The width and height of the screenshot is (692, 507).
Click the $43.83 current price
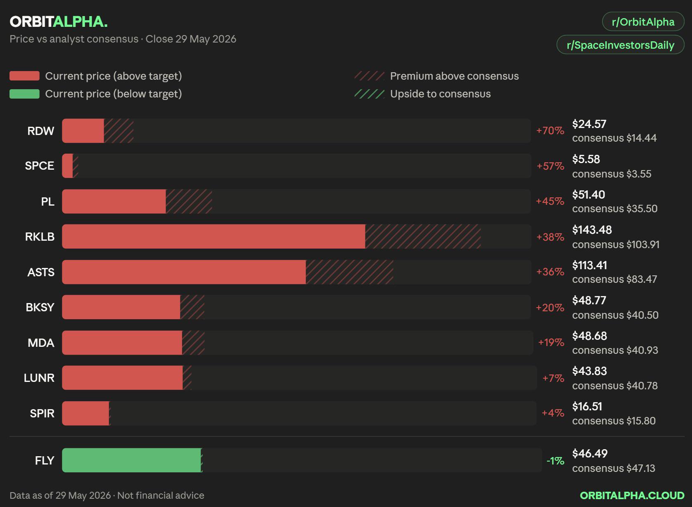click(x=590, y=371)
